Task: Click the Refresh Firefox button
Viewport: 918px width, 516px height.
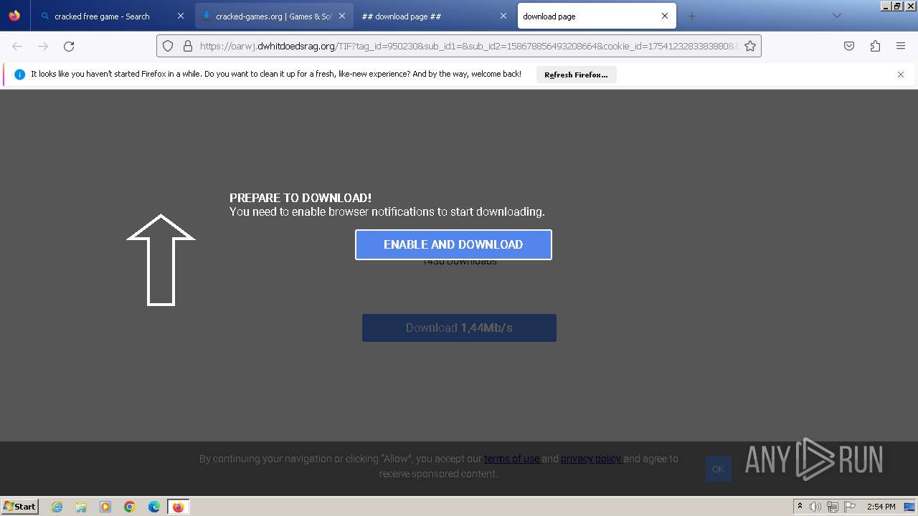Action: (x=576, y=75)
